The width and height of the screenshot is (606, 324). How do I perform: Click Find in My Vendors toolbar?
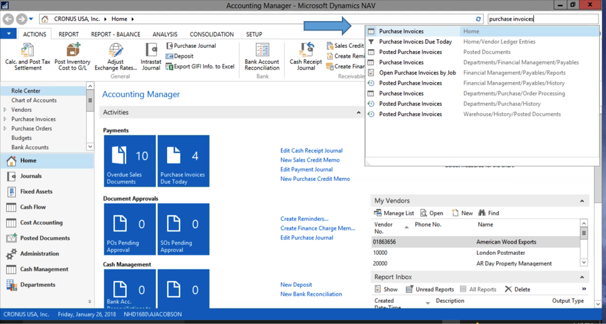(489, 213)
